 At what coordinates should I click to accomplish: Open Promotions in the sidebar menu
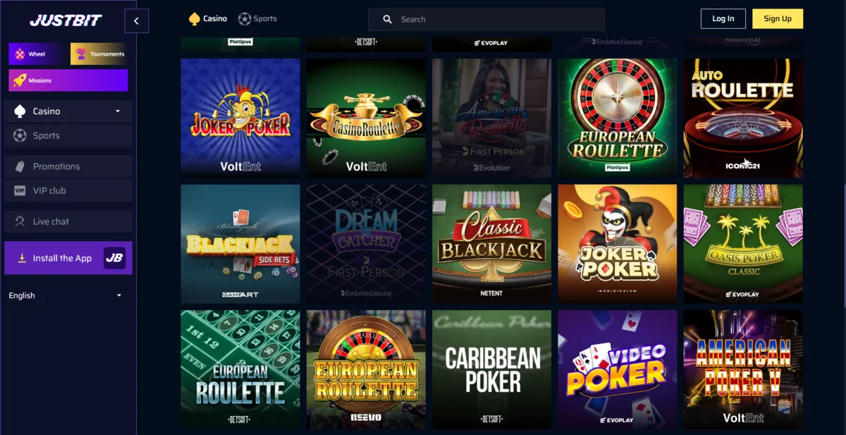(68, 166)
